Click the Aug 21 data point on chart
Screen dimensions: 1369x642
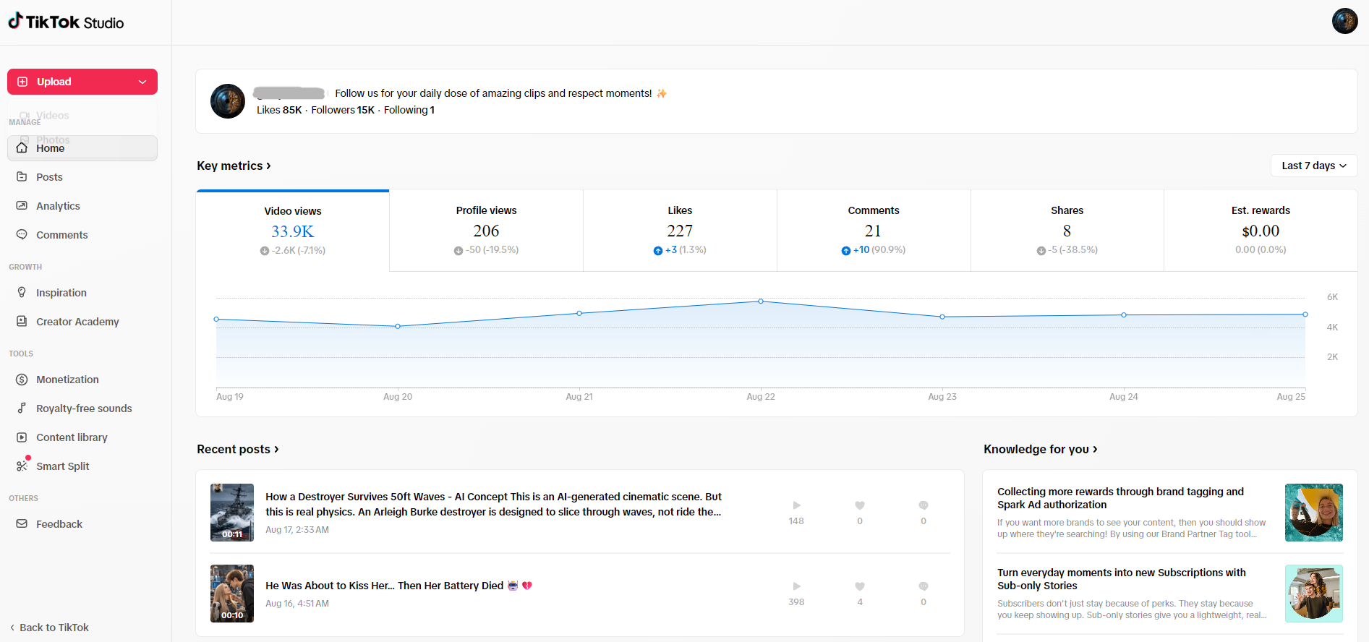[x=579, y=313]
